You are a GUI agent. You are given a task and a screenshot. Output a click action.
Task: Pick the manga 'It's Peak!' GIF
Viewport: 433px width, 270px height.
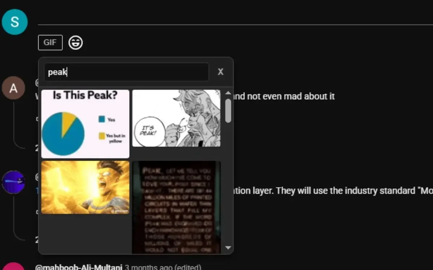click(176, 118)
